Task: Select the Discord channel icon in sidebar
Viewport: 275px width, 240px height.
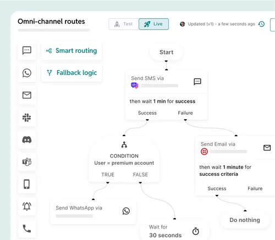Action: 27,140
